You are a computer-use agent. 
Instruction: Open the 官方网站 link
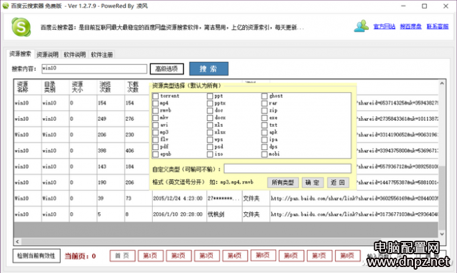pyautogui.click(x=384, y=27)
